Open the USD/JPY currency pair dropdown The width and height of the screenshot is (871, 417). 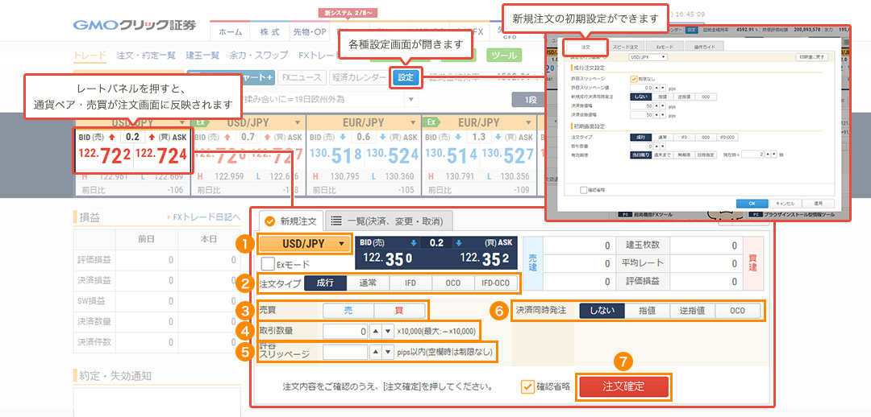coord(306,243)
